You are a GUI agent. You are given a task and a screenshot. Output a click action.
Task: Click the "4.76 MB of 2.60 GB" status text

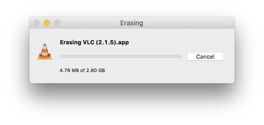(82, 70)
